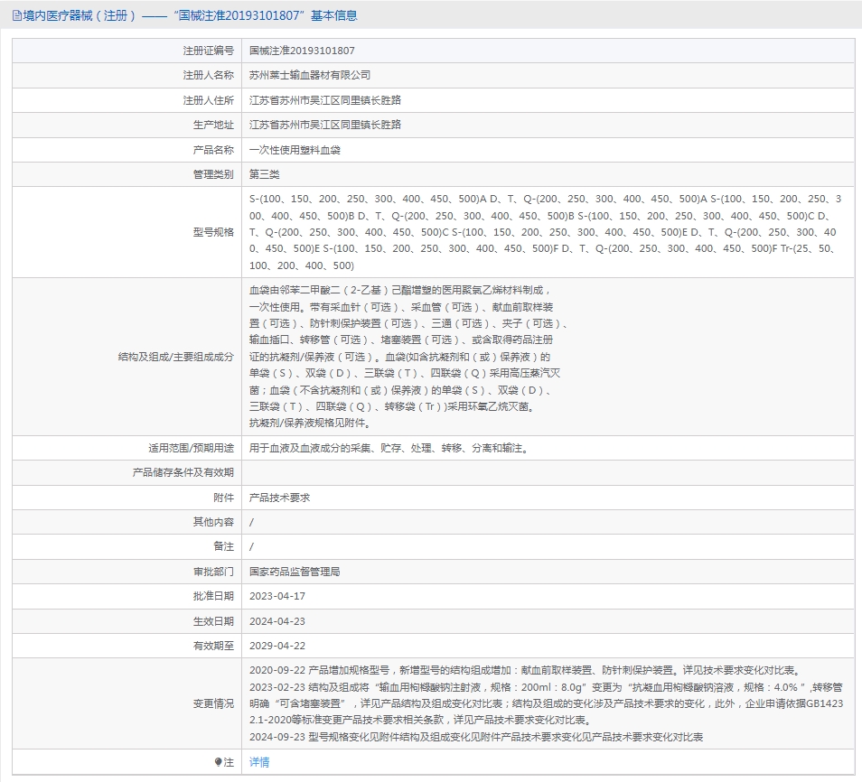Click the 第三类 management category value
Viewport: 862px width, 782px height.
coord(265,174)
